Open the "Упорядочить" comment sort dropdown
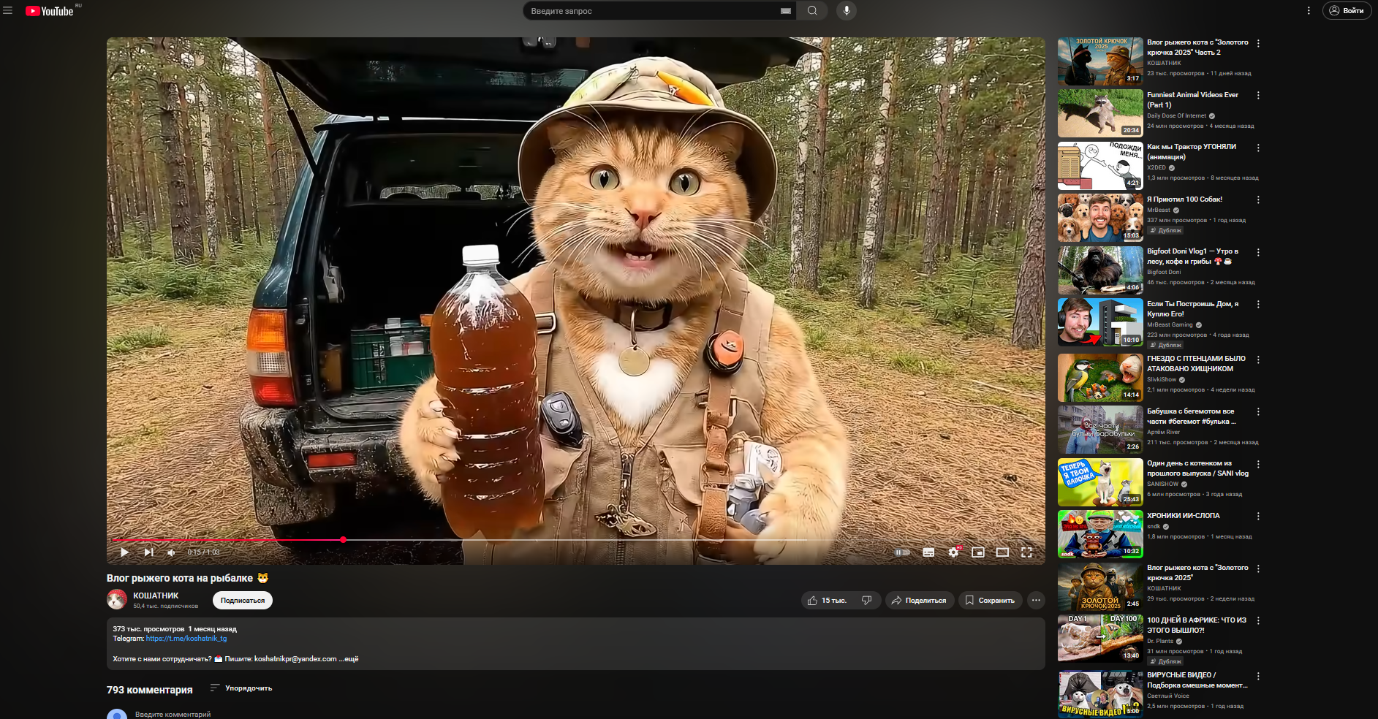Screen dimensions: 1378x719 241,688
